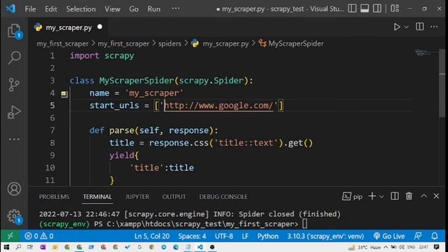Open the Run and Debug view
This screenshot has height=252, width=448.
point(14,112)
